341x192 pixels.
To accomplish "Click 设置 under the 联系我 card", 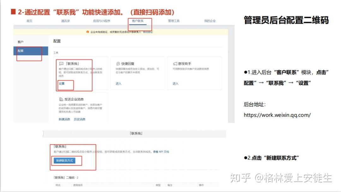I will click(x=62, y=83).
